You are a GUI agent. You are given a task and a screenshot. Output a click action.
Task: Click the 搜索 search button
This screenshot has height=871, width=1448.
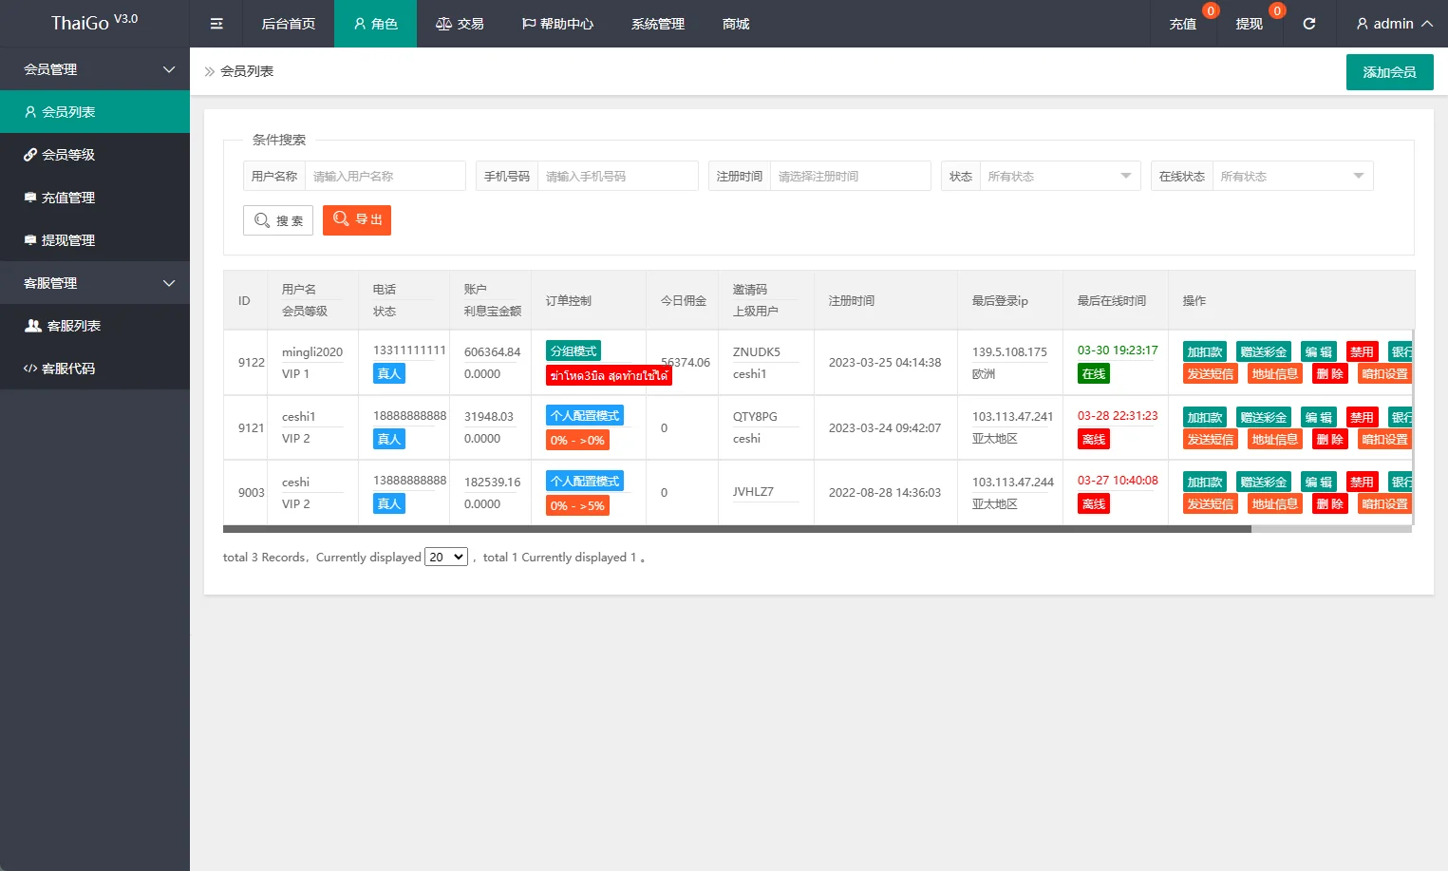(x=278, y=220)
